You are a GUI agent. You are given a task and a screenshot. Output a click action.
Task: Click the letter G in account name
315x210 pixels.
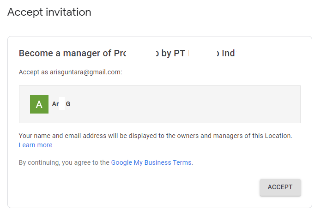(68, 104)
